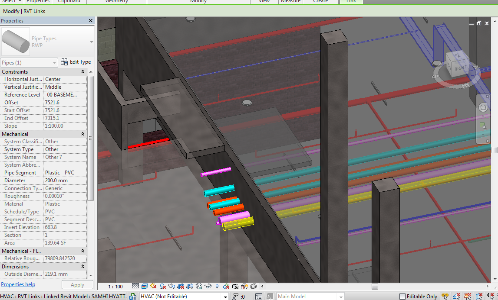Enable the Editable Only checkbox
Image resolution: width=498 pixels, height=300 pixels.
tap(402, 297)
